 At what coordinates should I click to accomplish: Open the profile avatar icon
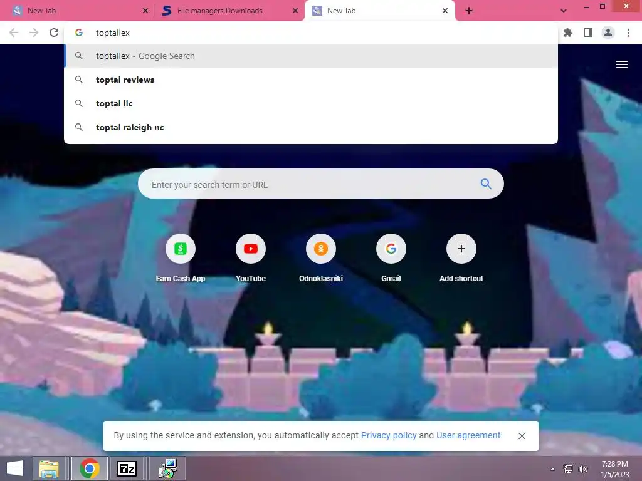608,33
